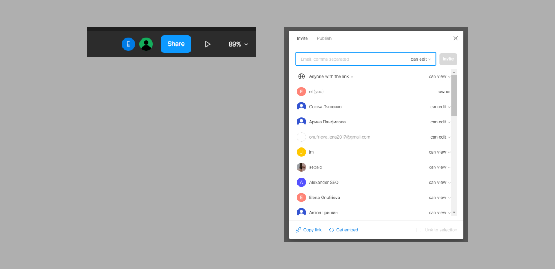555x269 pixels.
Task: Click the Share button
Action: (x=176, y=44)
